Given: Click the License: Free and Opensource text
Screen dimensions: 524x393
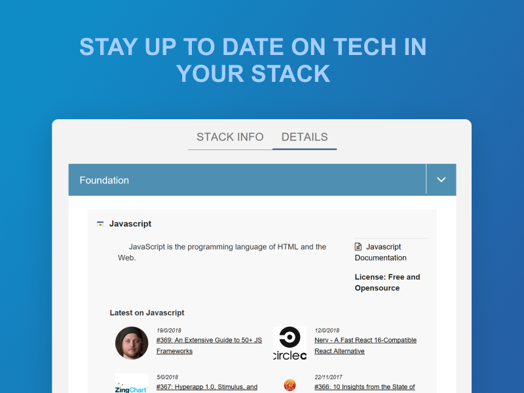Looking at the screenshot, I should pos(387,282).
